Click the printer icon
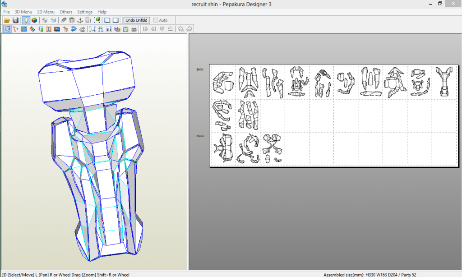 click(x=134, y=29)
